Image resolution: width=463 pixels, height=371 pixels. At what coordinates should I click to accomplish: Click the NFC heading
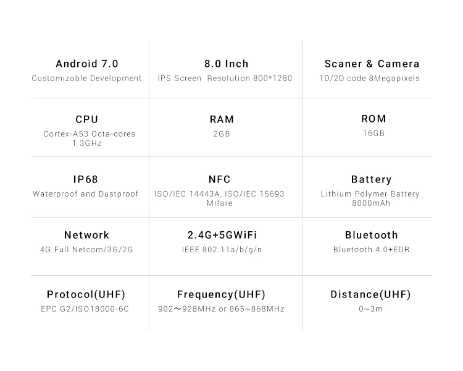coord(220,179)
